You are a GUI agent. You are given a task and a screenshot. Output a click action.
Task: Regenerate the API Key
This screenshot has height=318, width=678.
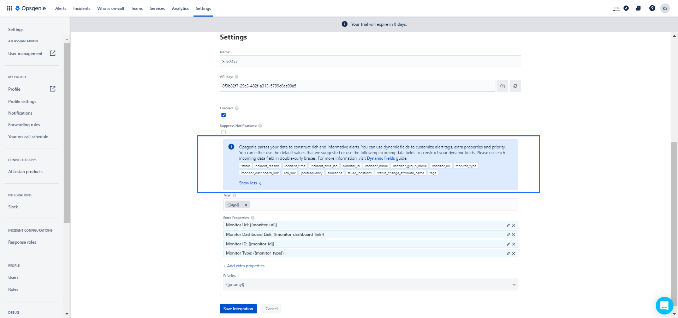[515, 86]
